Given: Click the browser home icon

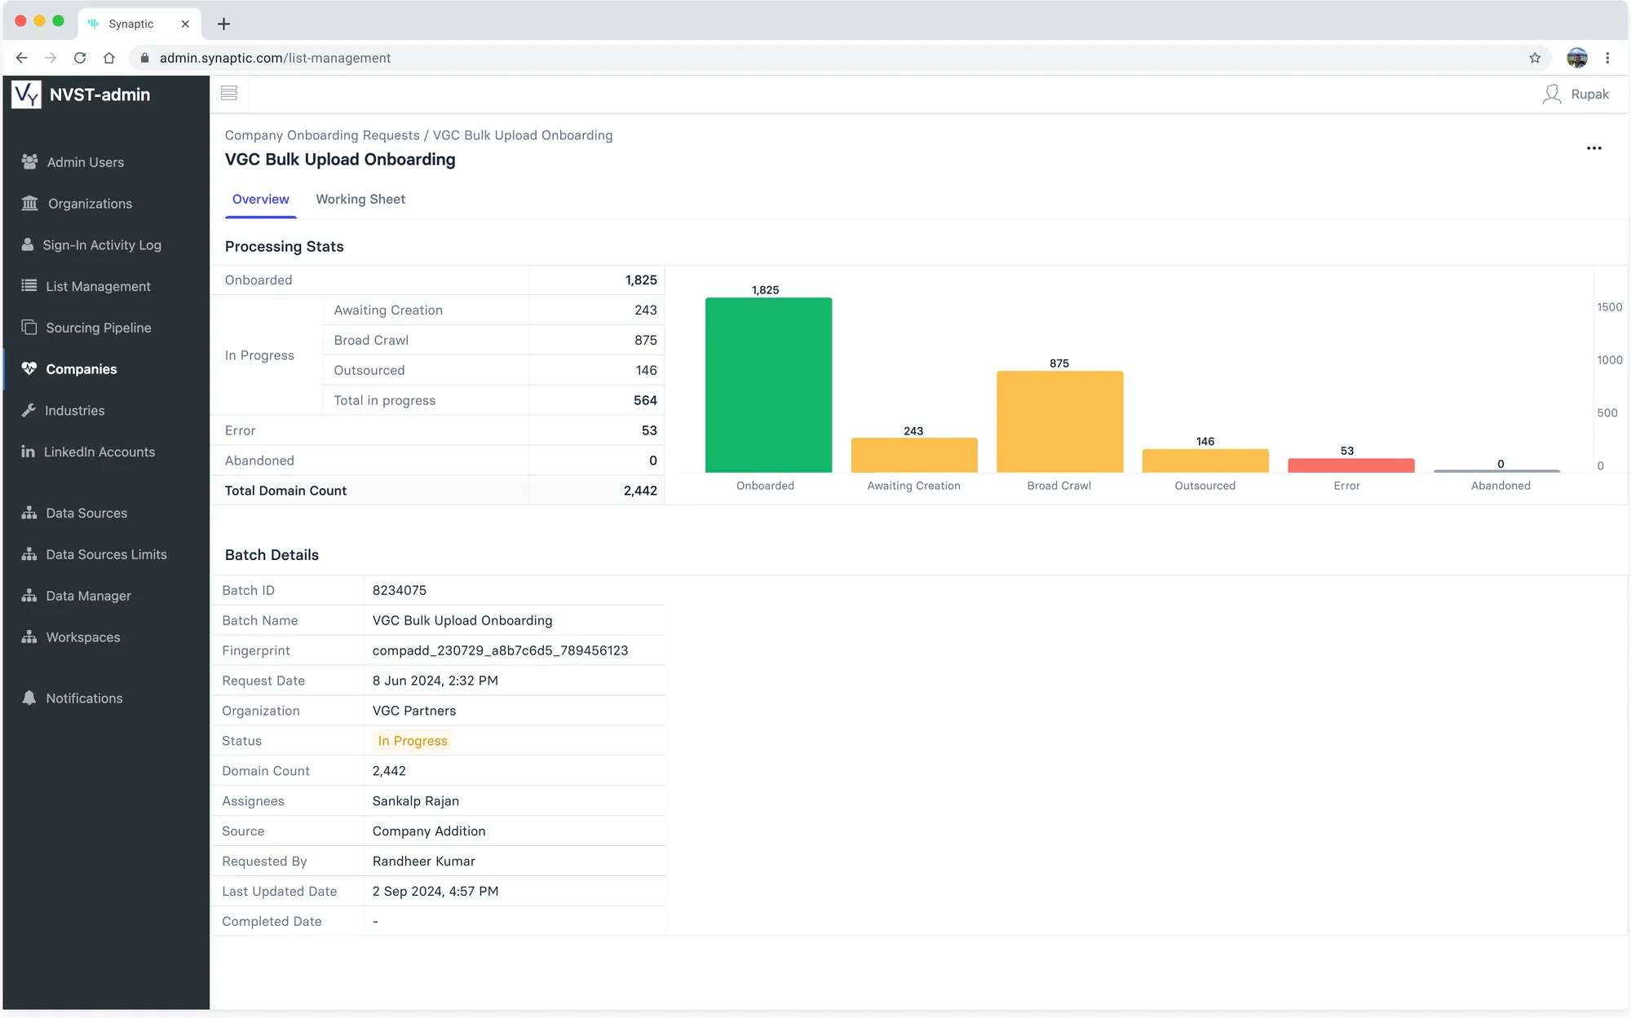Looking at the screenshot, I should (109, 58).
